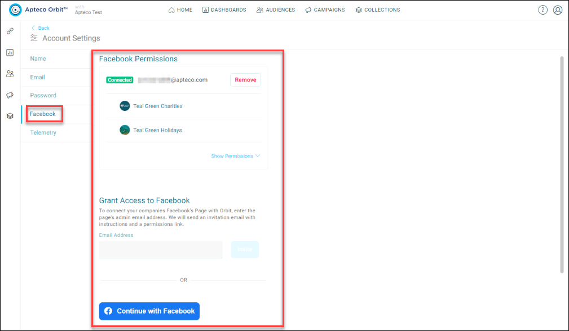Viewport: 569px width, 331px height.
Task: Open collections layers icon in left sidebar
Action: tap(10, 116)
